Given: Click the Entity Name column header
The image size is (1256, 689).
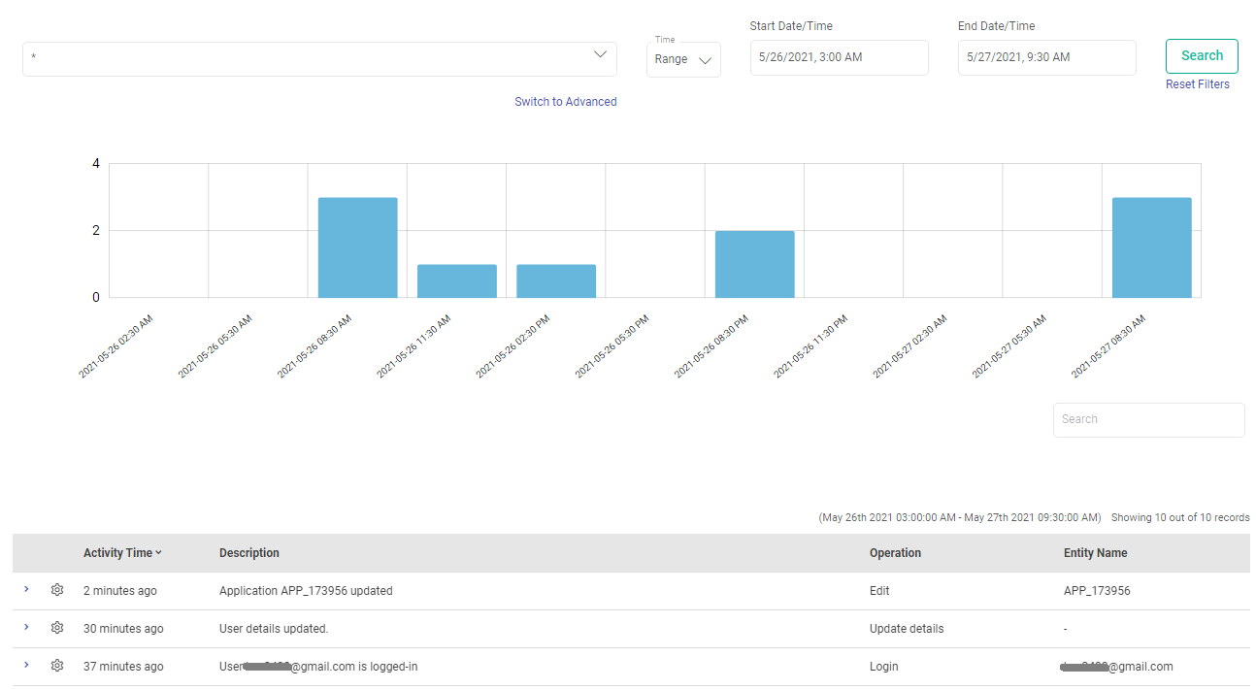Looking at the screenshot, I should (x=1095, y=553).
